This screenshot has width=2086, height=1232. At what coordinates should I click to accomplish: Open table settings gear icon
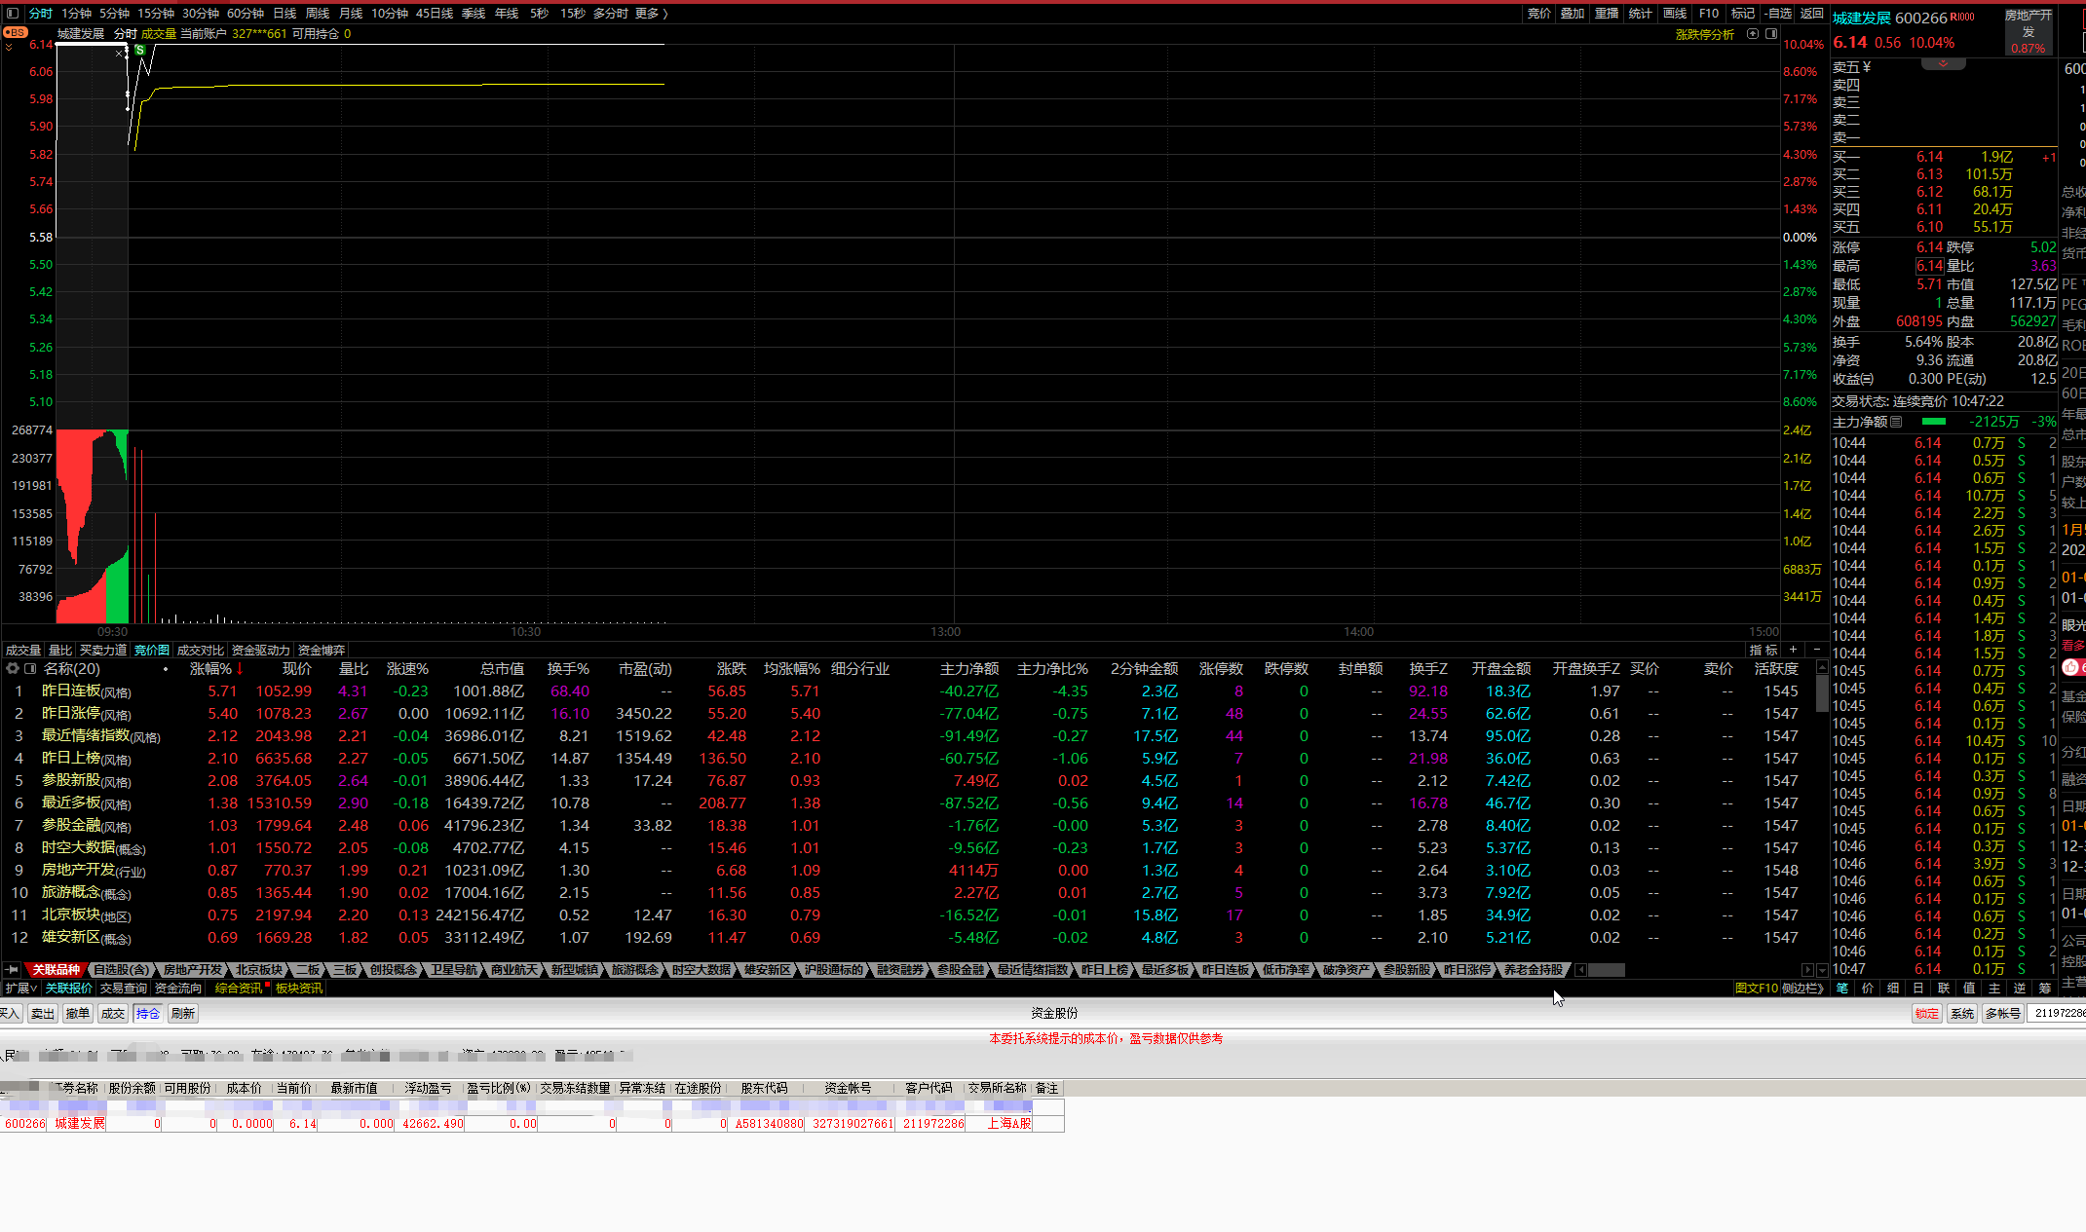pyautogui.click(x=13, y=669)
